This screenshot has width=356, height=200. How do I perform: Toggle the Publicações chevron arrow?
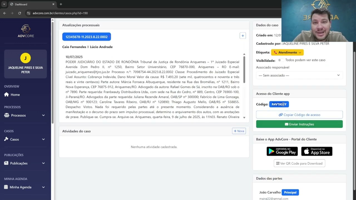43,163
